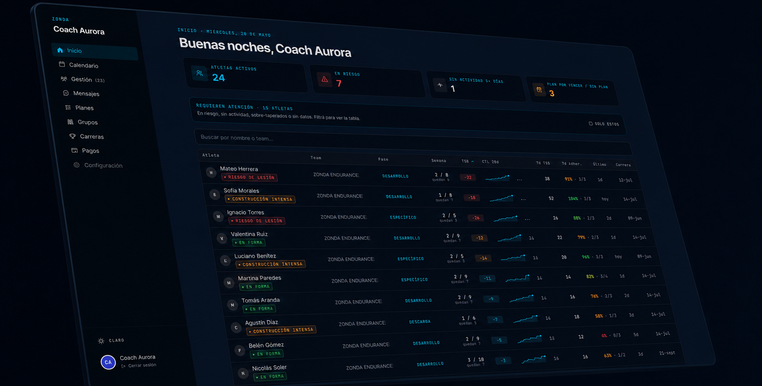Click Agustín Díaz's avatar initial
The height and width of the screenshot is (386, 762).
click(236, 327)
